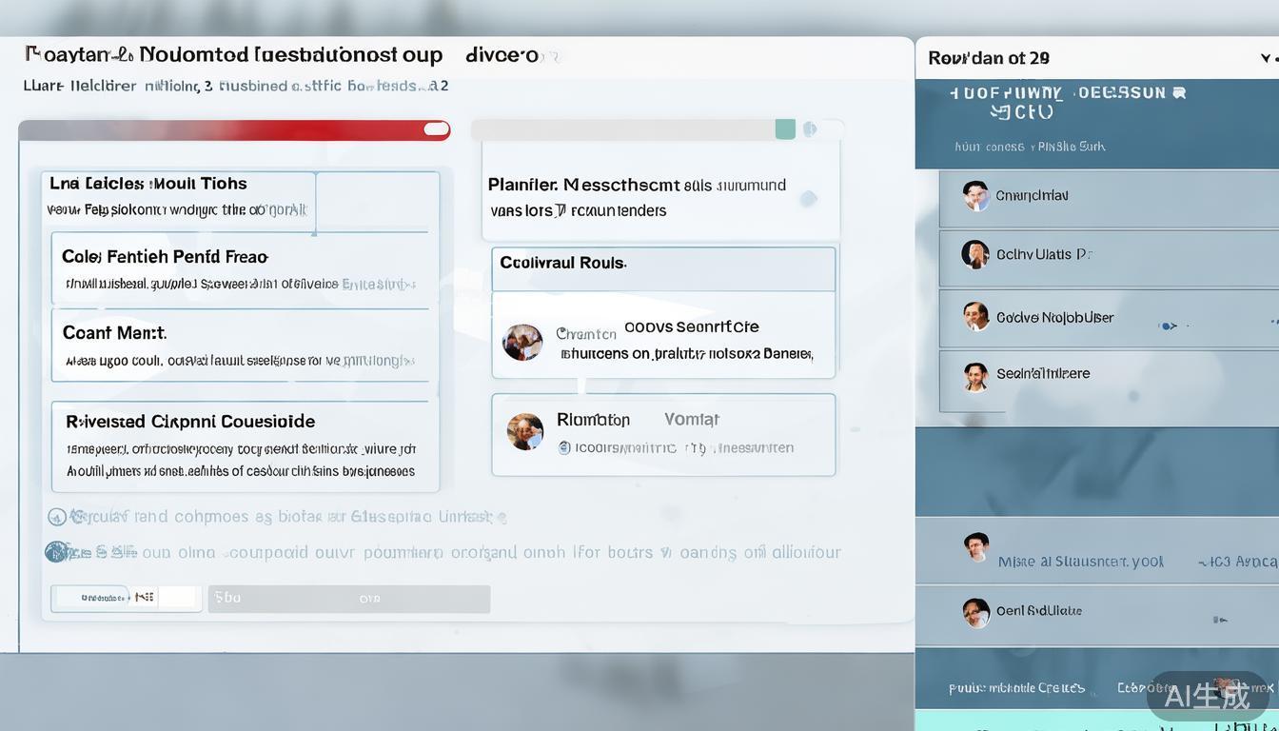Select the first outlined radio option below the cards
Viewport: 1279px width, 731px height.
click(x=57, y=517)
